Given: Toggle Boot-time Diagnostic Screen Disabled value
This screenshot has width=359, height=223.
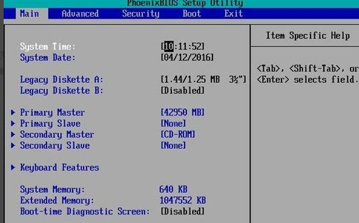Looking at the screenshot, I should 182,212.
